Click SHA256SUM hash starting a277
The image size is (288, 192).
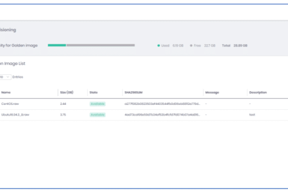(162, 104)
